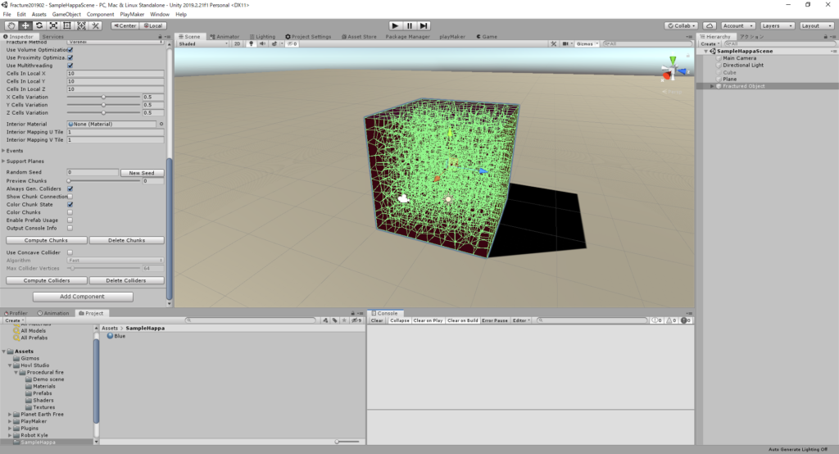The width and height of the screenshot is (839, 454).
Task: Open search by type filter in Project
Action: tap(325, 320)
